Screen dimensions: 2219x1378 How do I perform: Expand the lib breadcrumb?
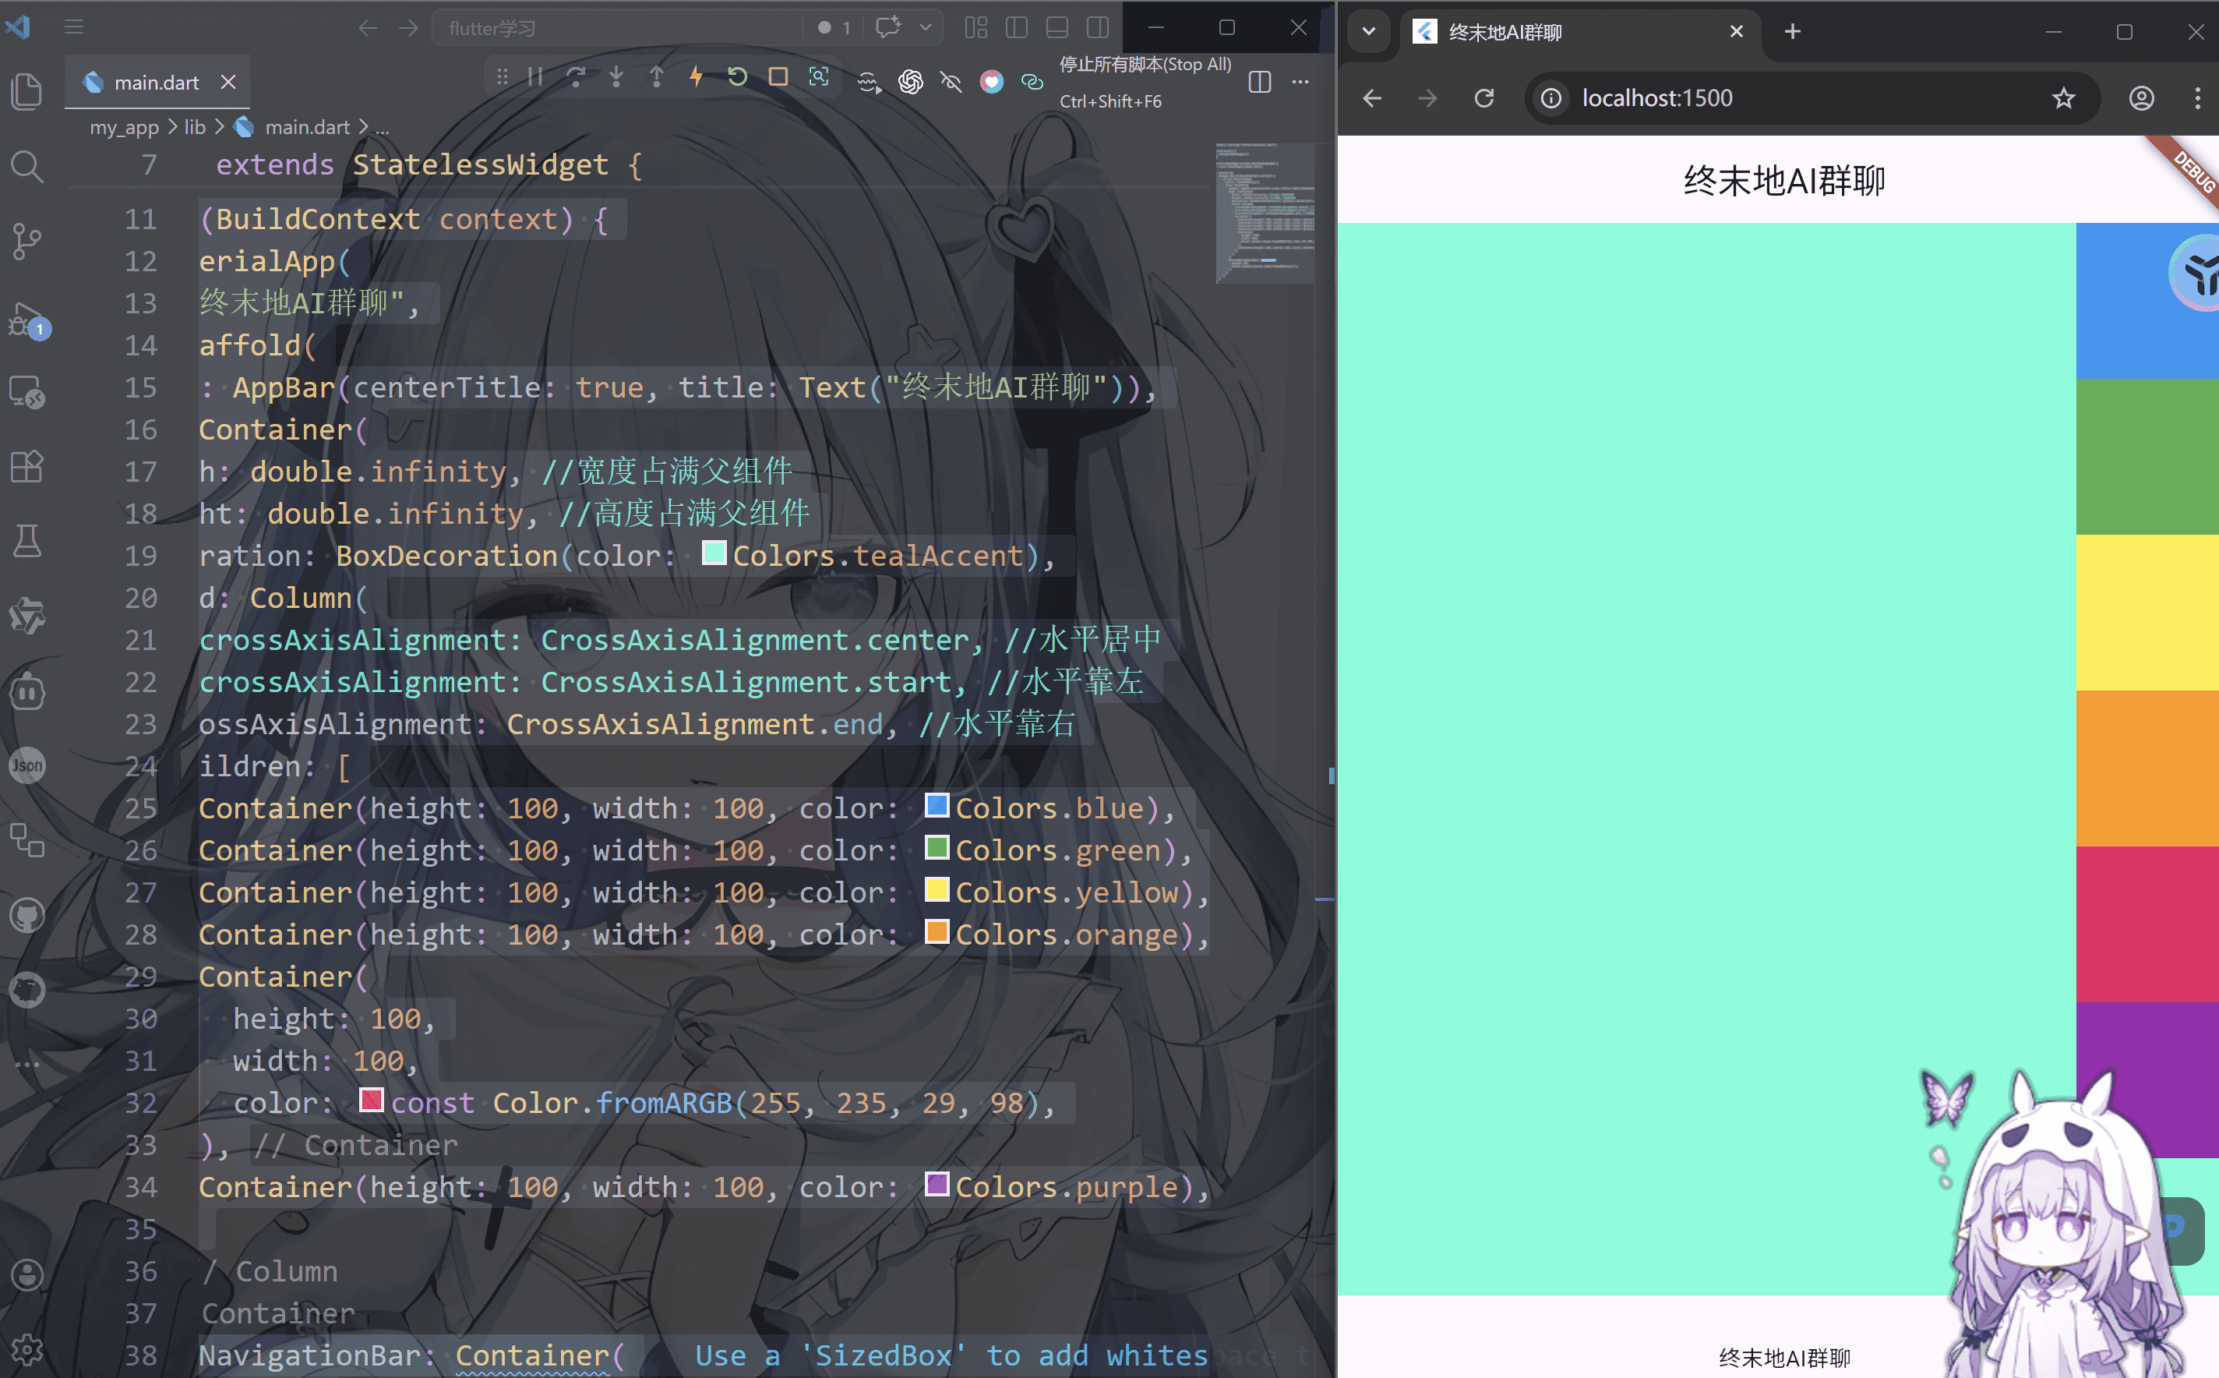[195, 128]
